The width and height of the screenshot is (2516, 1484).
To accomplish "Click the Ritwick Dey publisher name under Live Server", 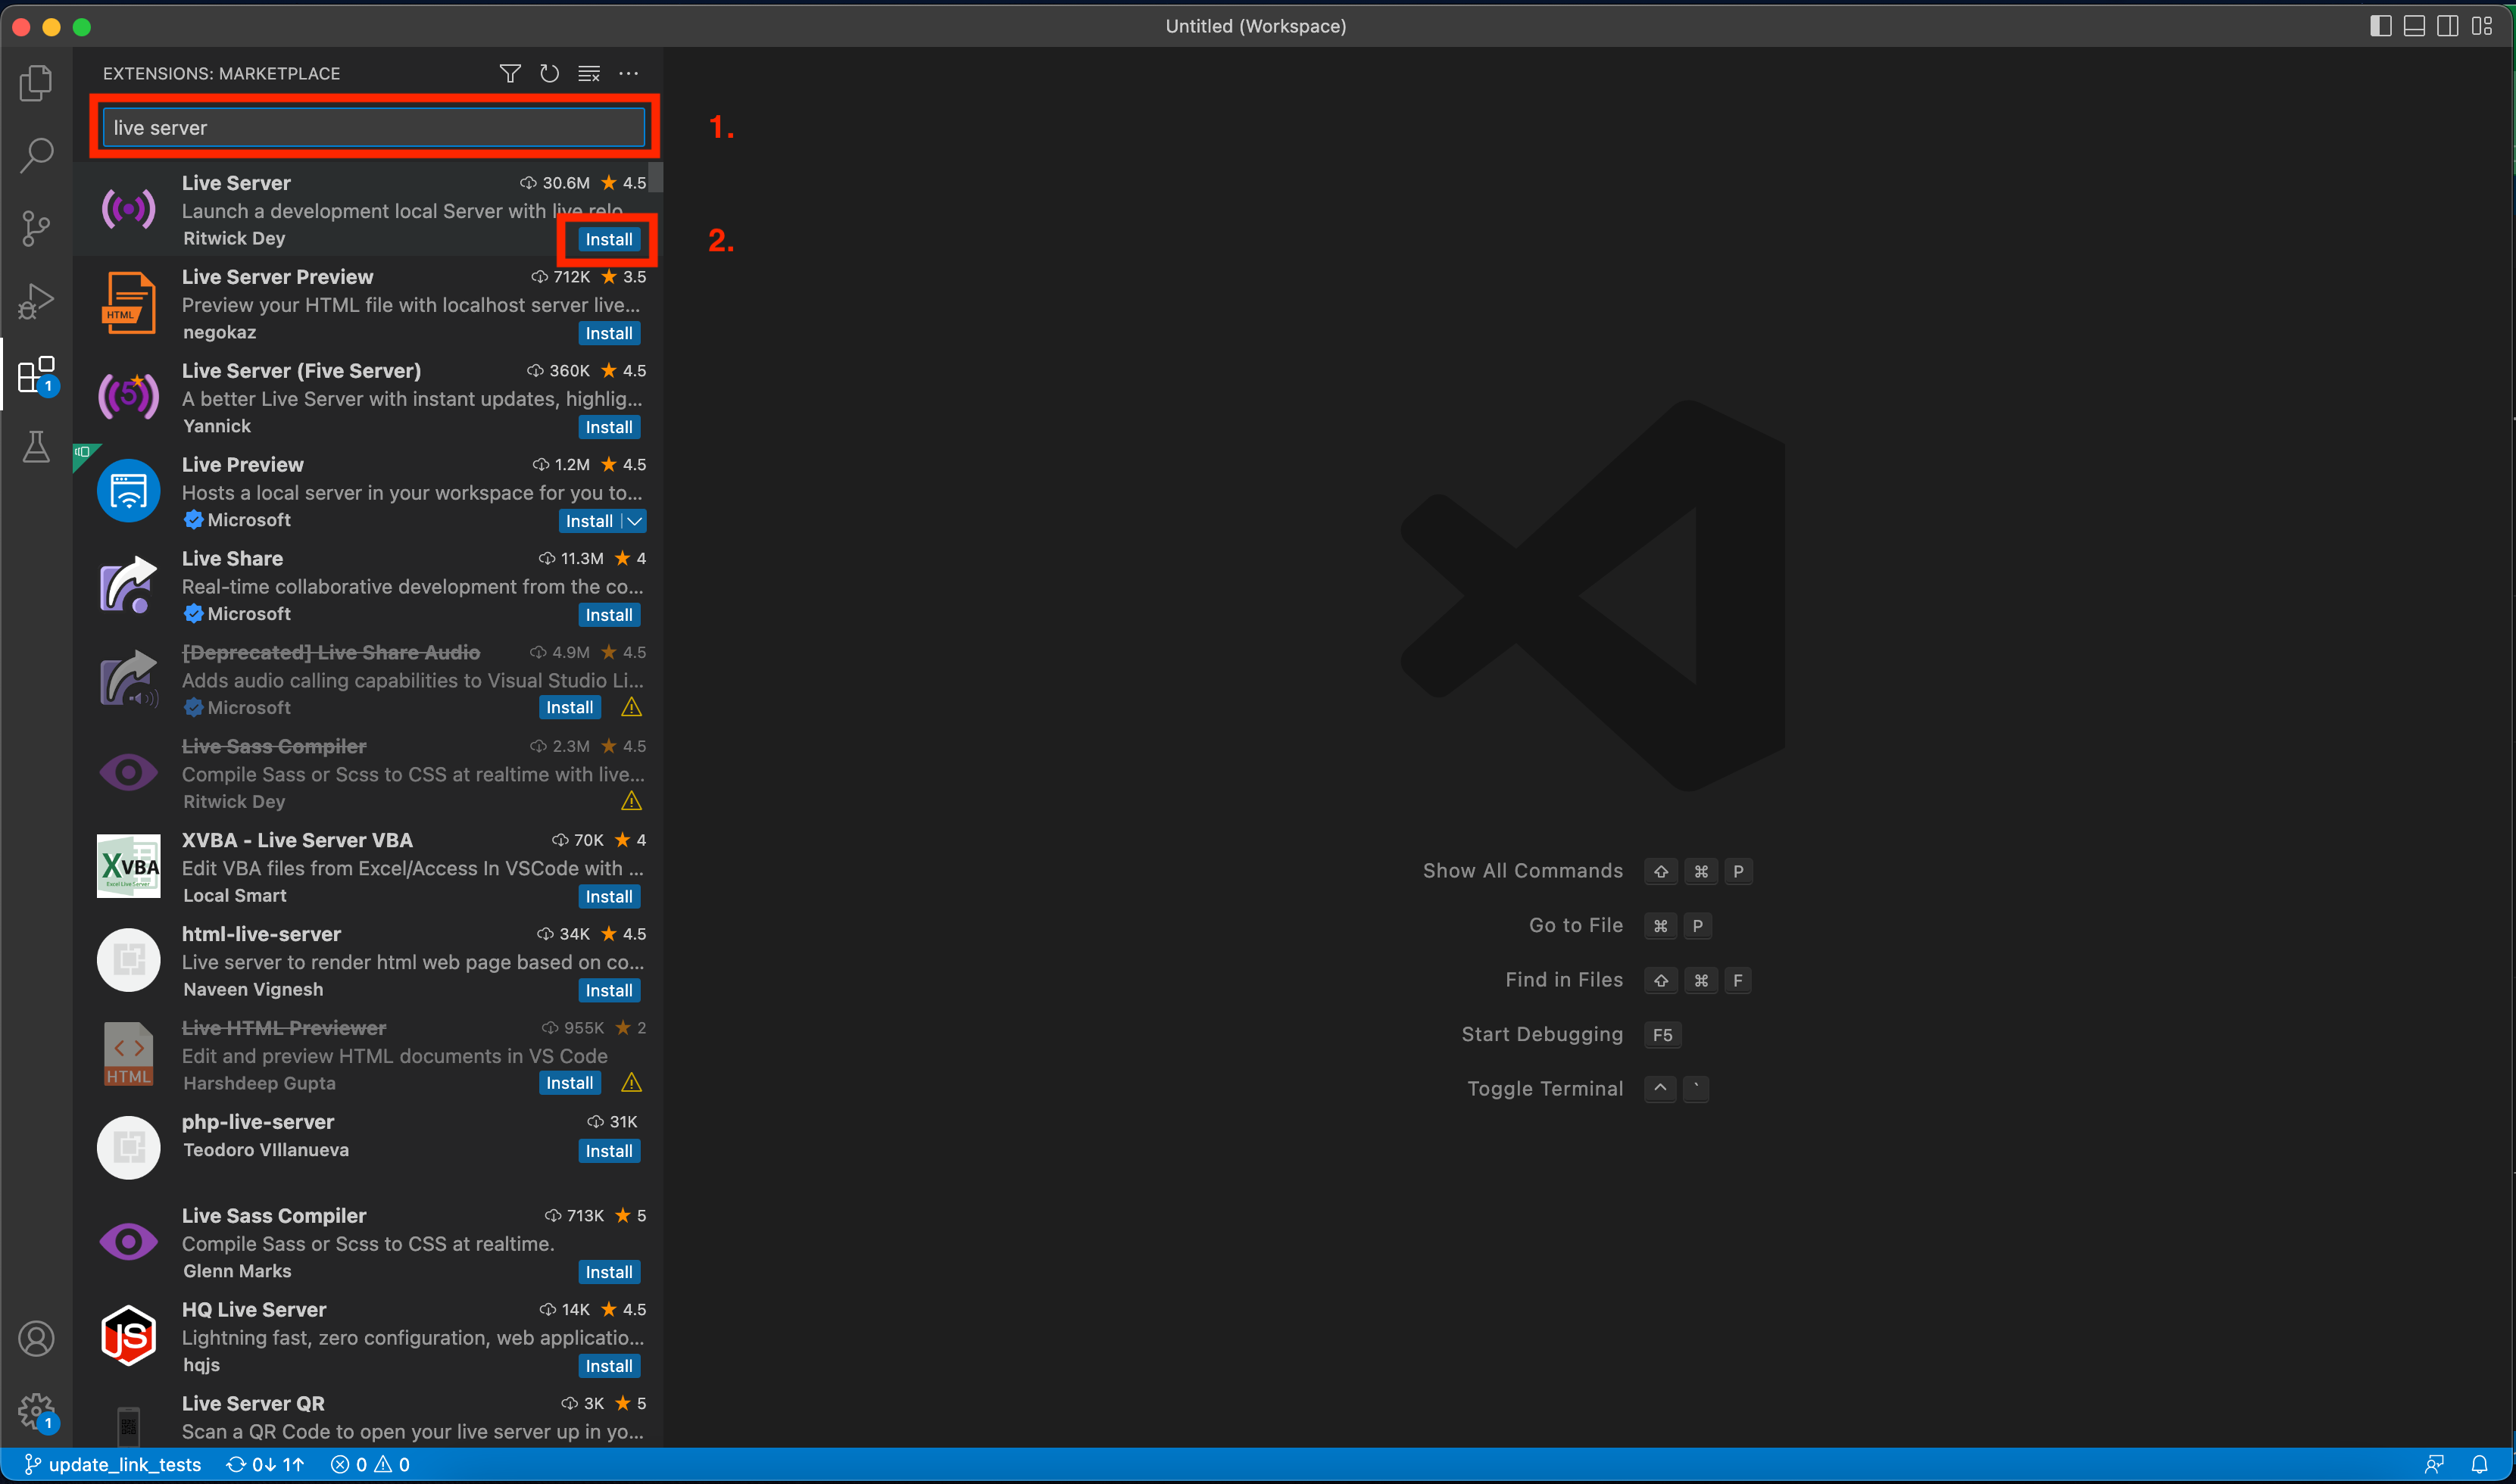I will pos(234,238).
